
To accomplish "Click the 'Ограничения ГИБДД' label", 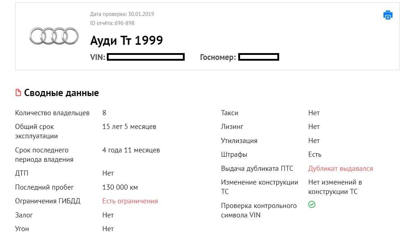I will [x=47, y=201].
